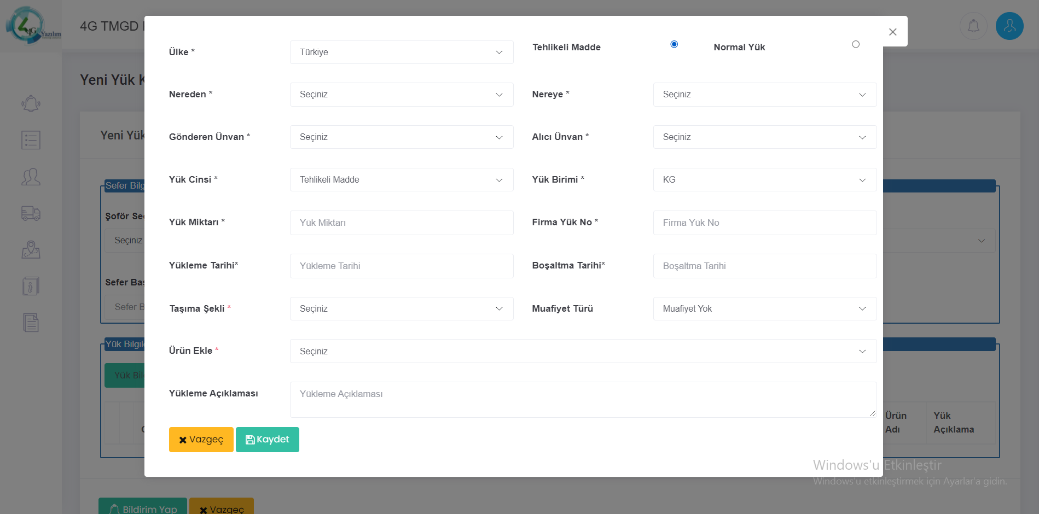
Task: Open the Nereye dropdown
Action: click(765, 95)
